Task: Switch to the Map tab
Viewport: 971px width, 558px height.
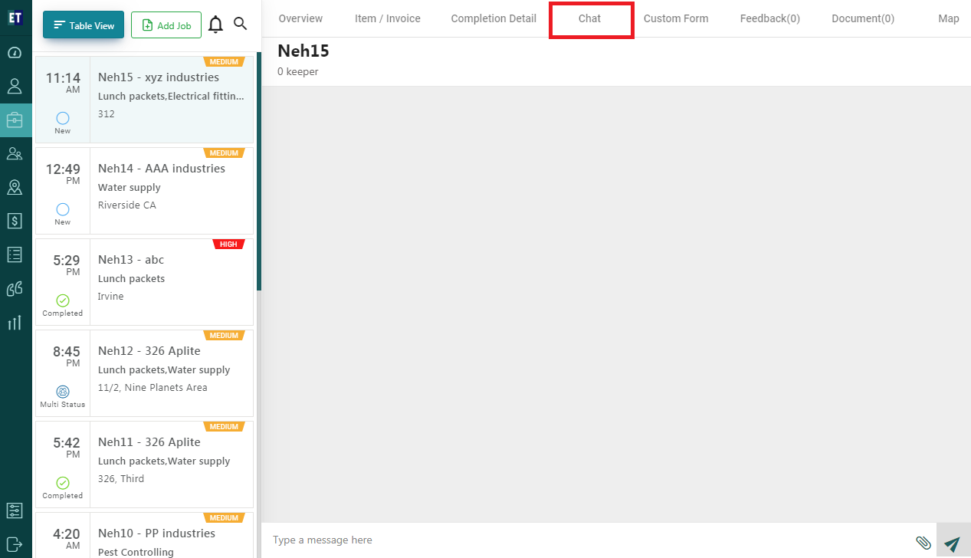Action: pos(949,18)
